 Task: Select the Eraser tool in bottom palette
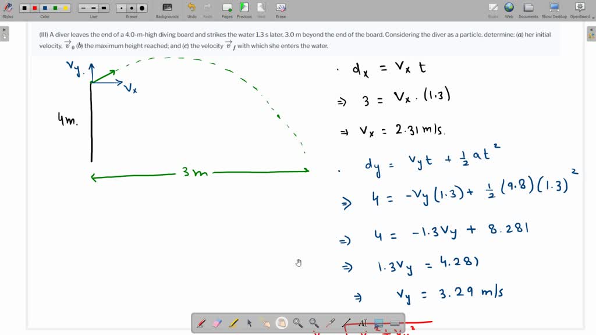218,323
